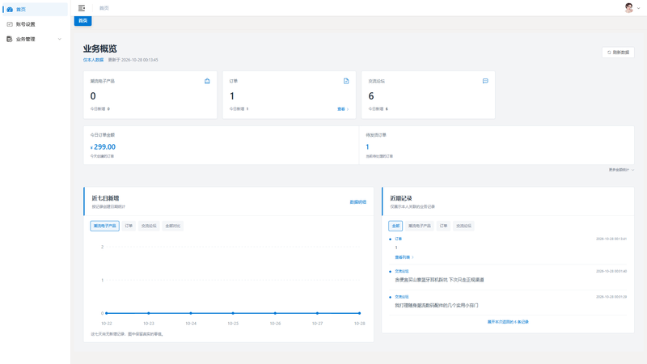Click the 10-25 data point on chart
Screen dimensions: 647x364
click(233, 313)
